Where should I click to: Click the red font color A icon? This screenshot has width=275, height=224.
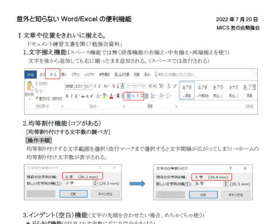tap(112, 96)
